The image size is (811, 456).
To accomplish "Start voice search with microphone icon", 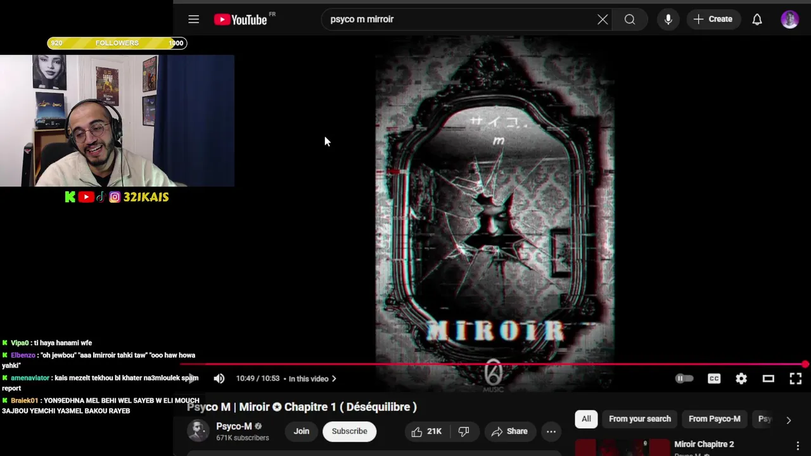I will [668, 20].
